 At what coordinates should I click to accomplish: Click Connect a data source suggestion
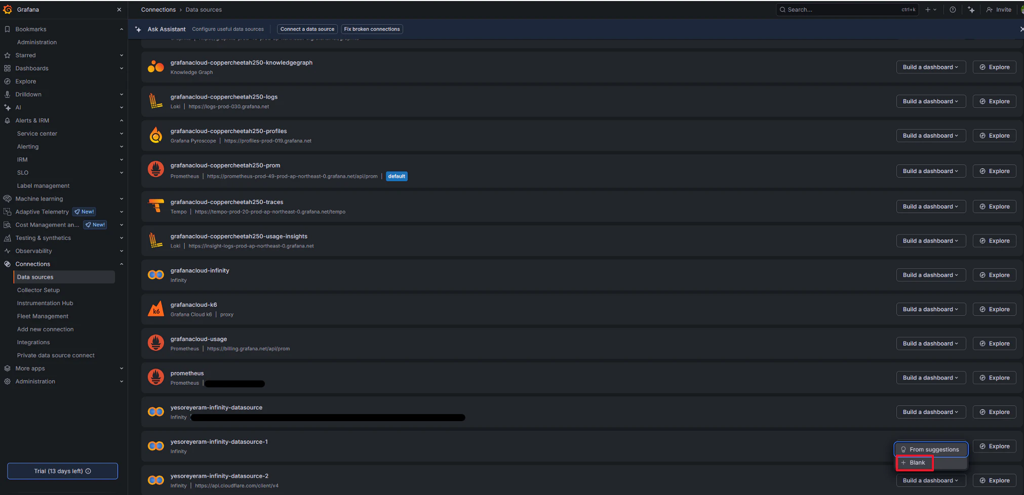click(307, 29)
